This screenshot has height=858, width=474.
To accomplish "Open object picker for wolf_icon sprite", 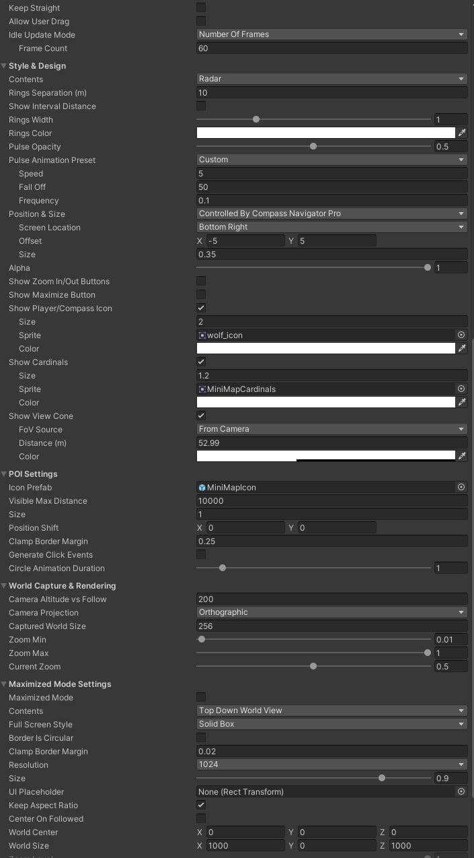I will 461,335.
